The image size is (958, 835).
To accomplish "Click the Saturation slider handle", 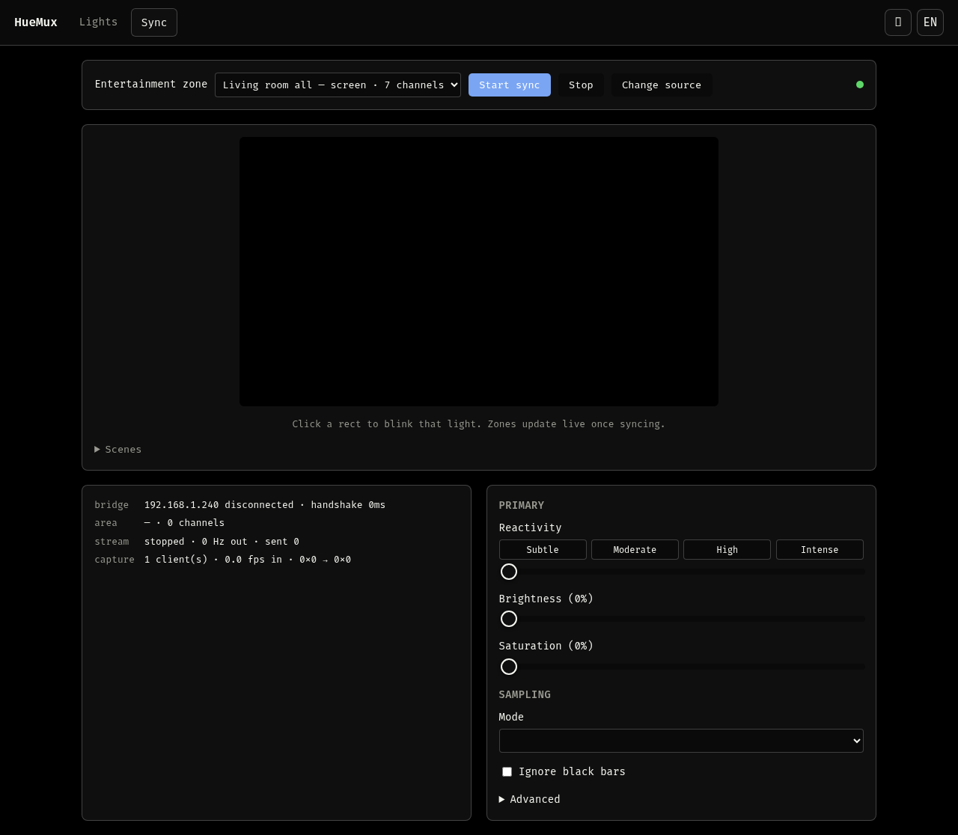I will [509, 667].
